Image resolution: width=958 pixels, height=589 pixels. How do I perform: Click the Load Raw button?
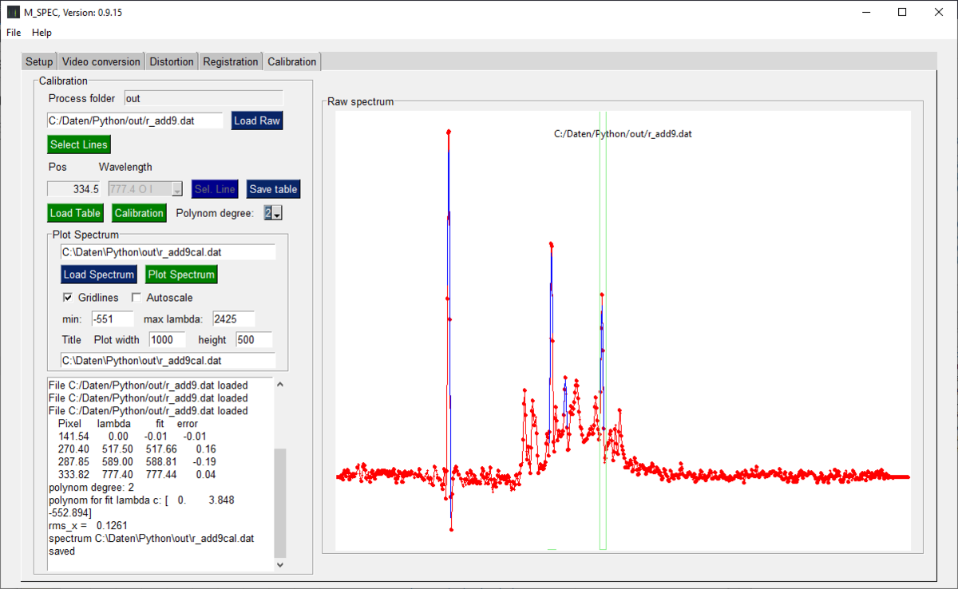(x=256, y=121)
